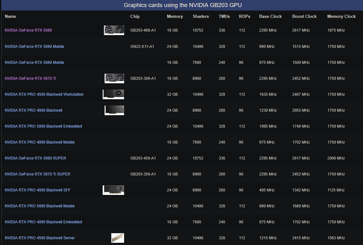
Task: Click the 2000 MHz memory clock value
Action: click(336, 158)
